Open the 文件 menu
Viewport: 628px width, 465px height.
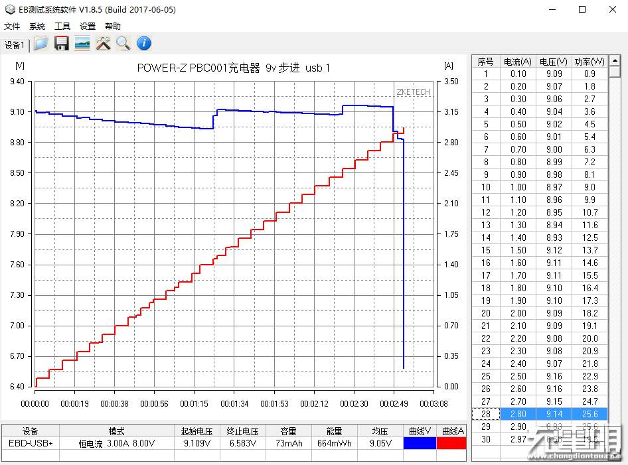(x=11, y=27)
